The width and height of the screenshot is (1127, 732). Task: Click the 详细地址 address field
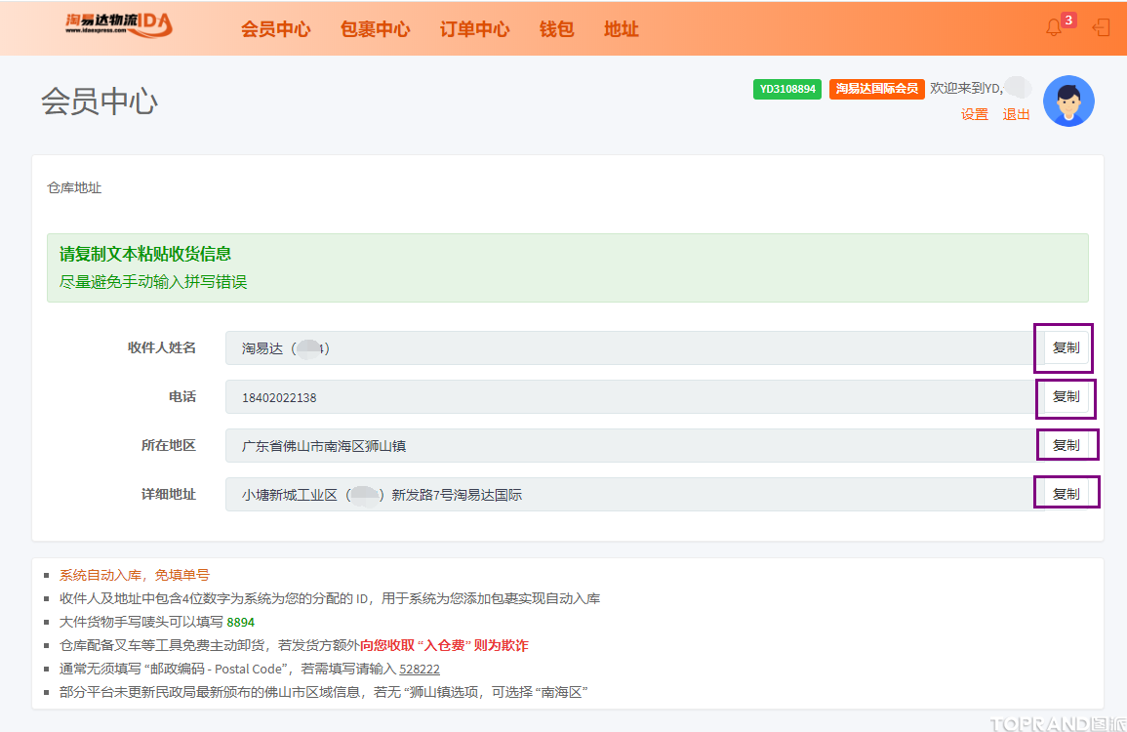point(634,495)
